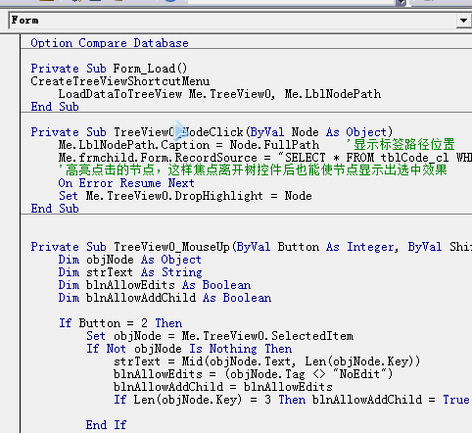Click the Set objNode = Me.TreeView0.SelectedItem line
472x433 pixels.
(219, 336)
